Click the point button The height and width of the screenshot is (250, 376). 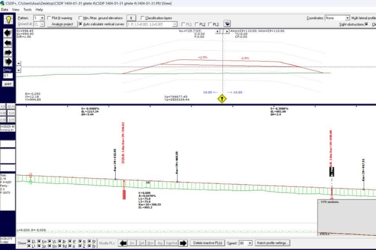[x=8, y=84]
